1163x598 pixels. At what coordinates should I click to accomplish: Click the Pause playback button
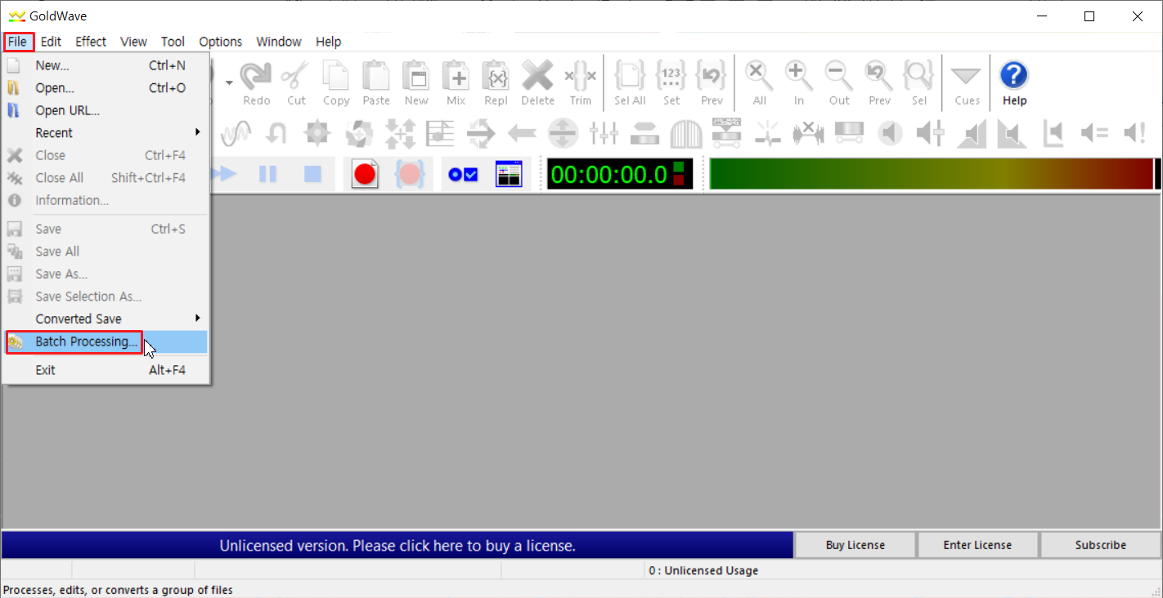click(x=267, y=174)
